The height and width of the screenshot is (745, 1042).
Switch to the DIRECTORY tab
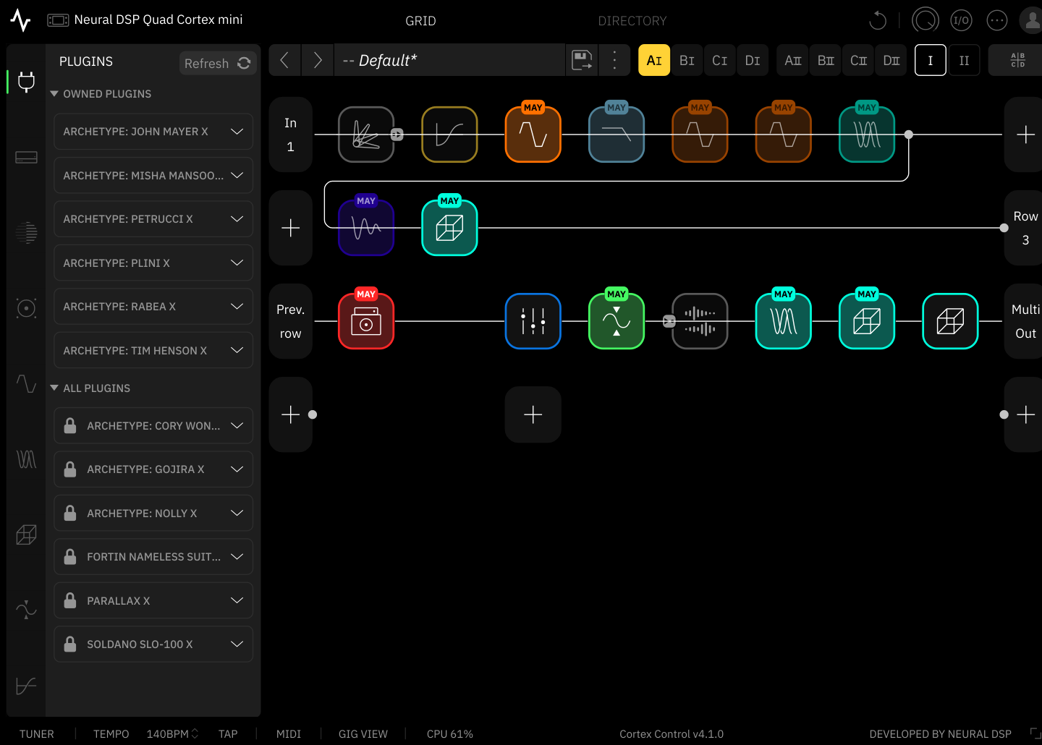(x=632, y=21)
